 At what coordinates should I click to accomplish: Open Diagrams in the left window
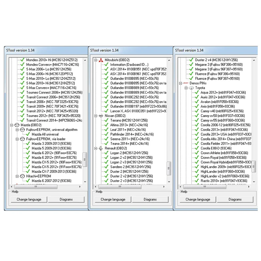(66, 199)
